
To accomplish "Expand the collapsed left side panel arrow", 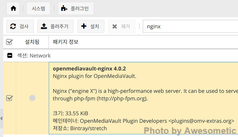I will (x=2, y=119).
